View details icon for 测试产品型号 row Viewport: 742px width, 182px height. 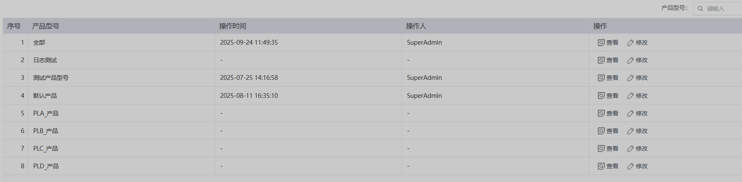[601, 78]
